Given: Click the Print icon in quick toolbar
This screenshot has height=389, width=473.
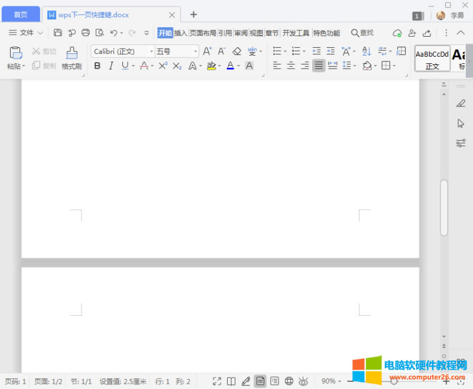Looking at the screenshot, I should (86, 33).
